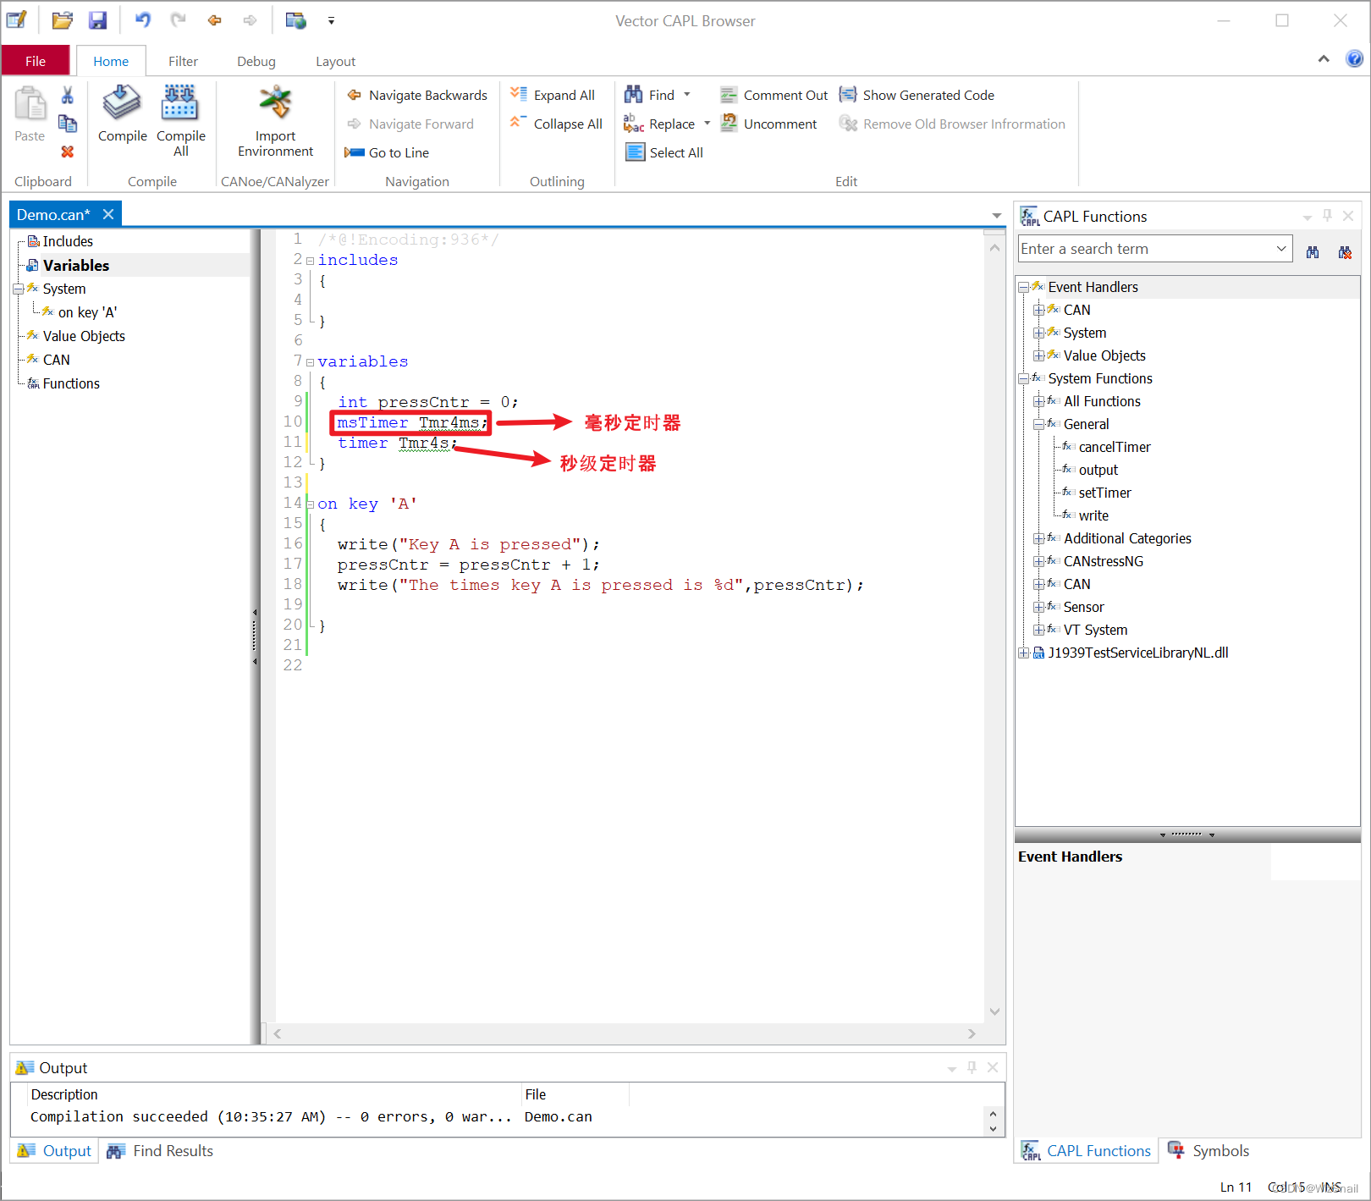
Task: Select setTimer function in tree
Action: [x=1104, y=493]
